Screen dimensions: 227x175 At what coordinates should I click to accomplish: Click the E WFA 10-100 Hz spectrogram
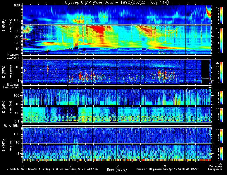117,97
